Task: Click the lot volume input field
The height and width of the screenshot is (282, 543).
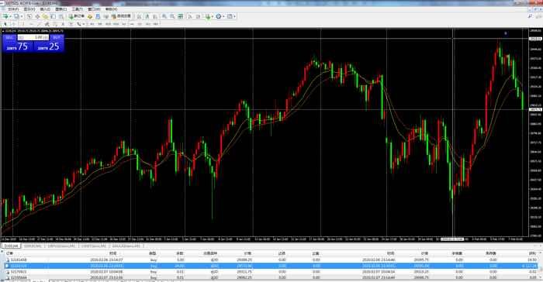Action: click(33, 37)
